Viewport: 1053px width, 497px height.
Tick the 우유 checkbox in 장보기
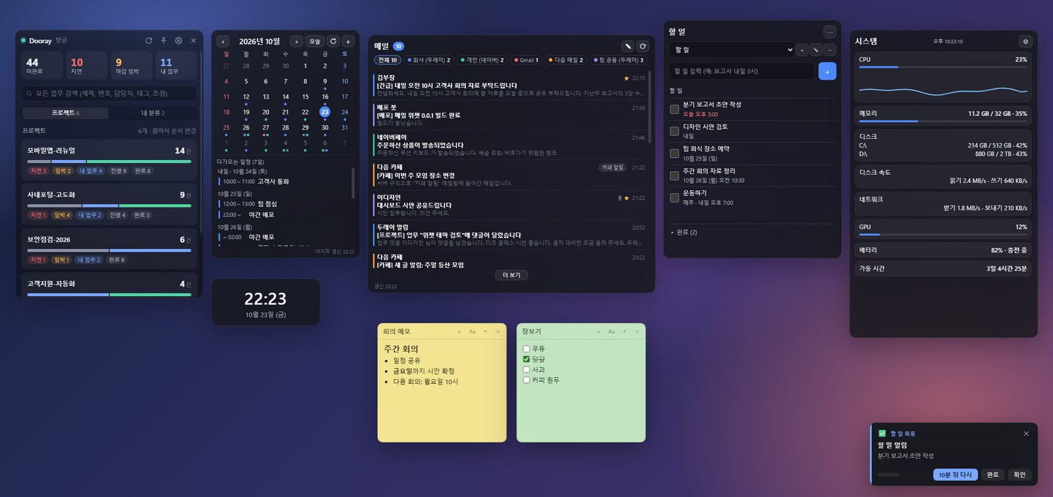(526, 349)
